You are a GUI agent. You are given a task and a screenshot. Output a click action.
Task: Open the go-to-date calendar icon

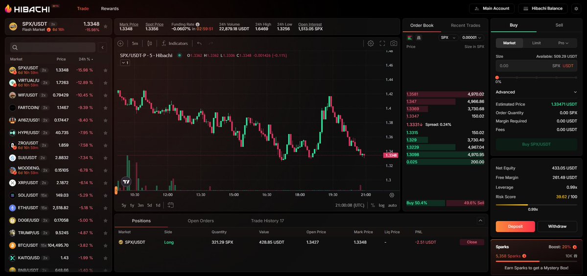[x=171, y=205]
